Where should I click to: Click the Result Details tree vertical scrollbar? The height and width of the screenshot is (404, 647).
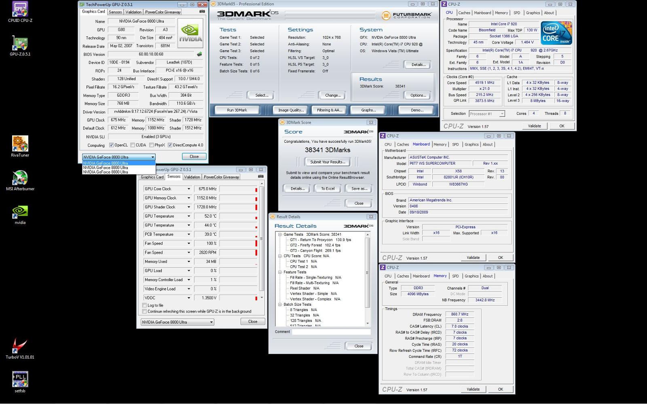click(368, 279)
